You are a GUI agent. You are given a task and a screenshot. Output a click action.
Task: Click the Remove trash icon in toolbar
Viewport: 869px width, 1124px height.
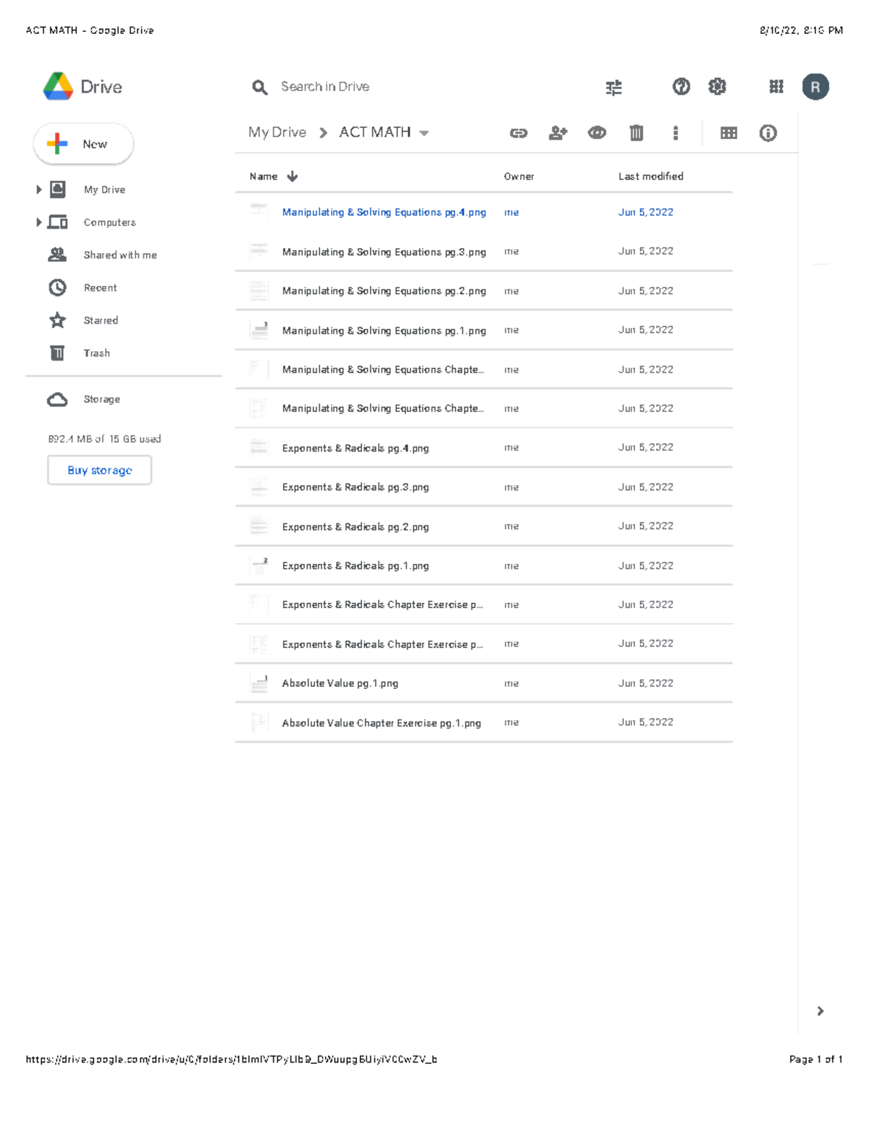[636, 132]
